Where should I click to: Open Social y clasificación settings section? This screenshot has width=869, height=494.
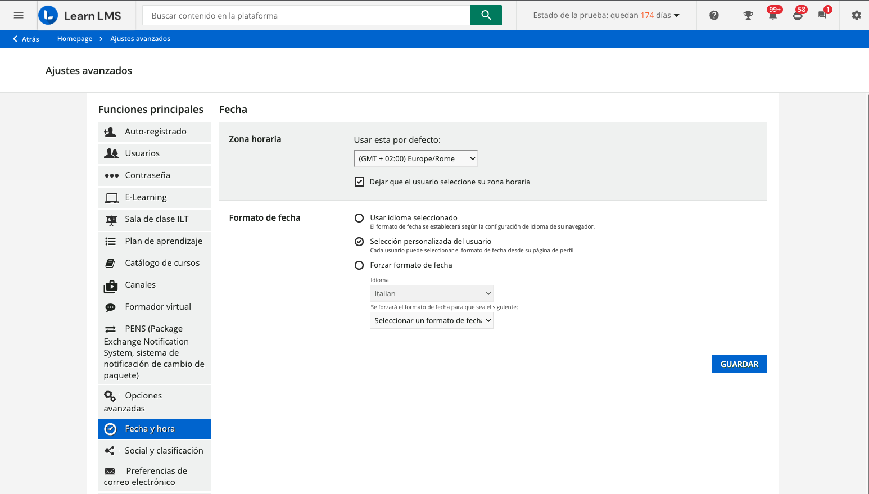click(x=155, y=451)
